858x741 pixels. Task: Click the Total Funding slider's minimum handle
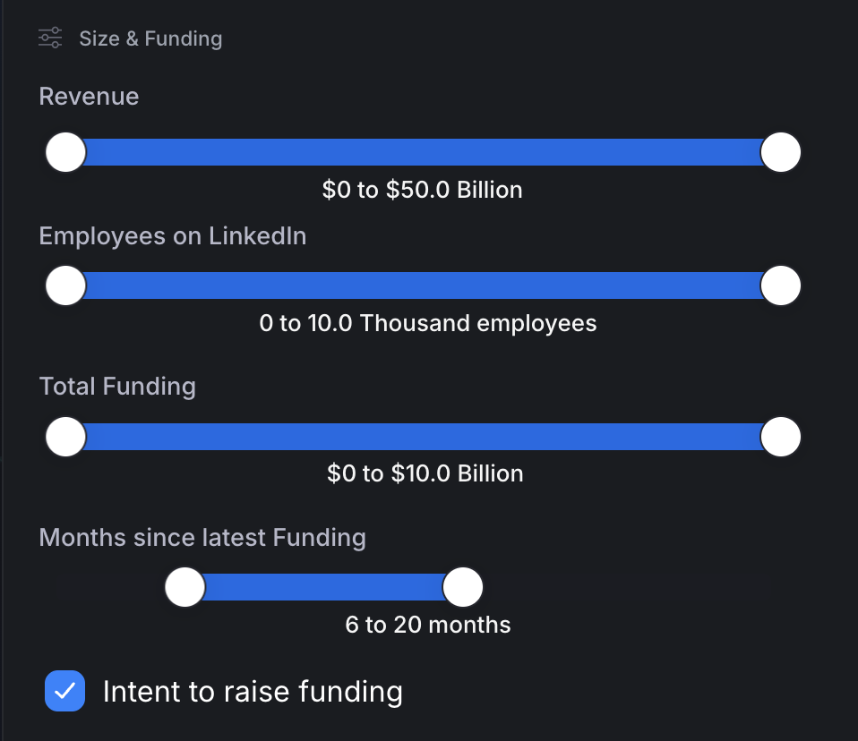click(x=65, y=437)
